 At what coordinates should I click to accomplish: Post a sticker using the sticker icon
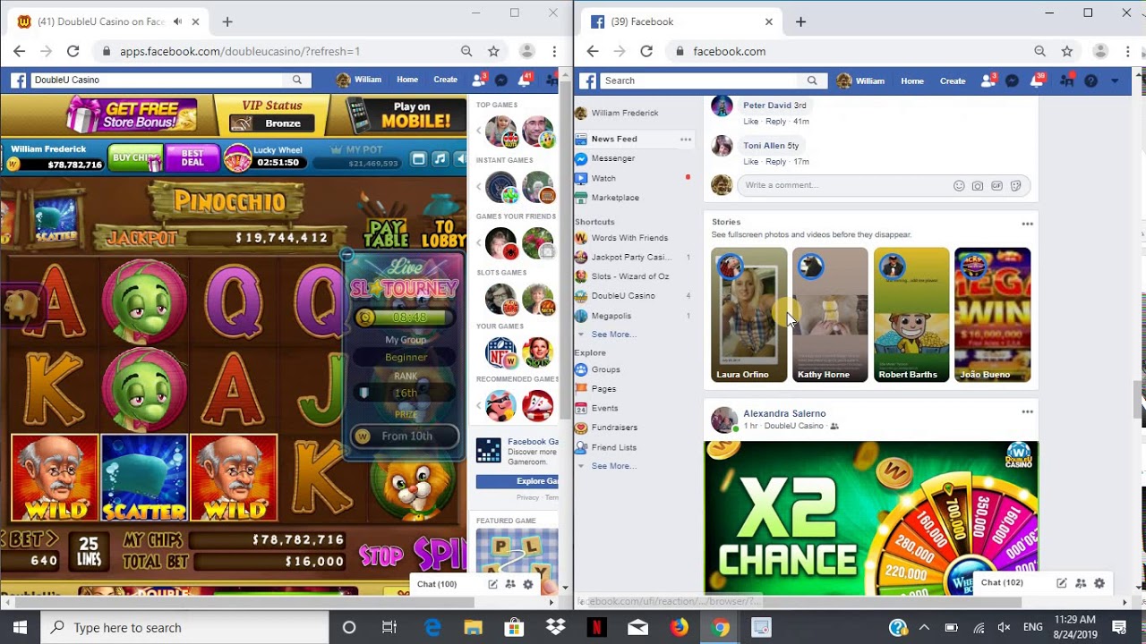pyautogui.click(x=1015, y=186)
